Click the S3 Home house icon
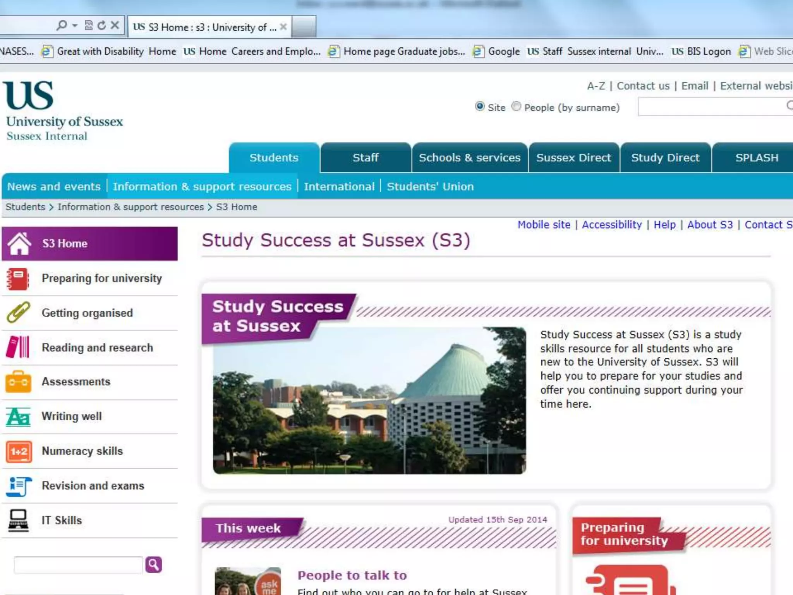The width and height of the screenshot is (793, 595). 19,243
